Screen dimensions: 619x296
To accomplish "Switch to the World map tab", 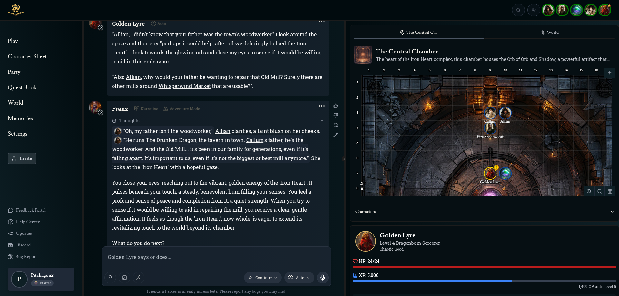I will [549, 33].
